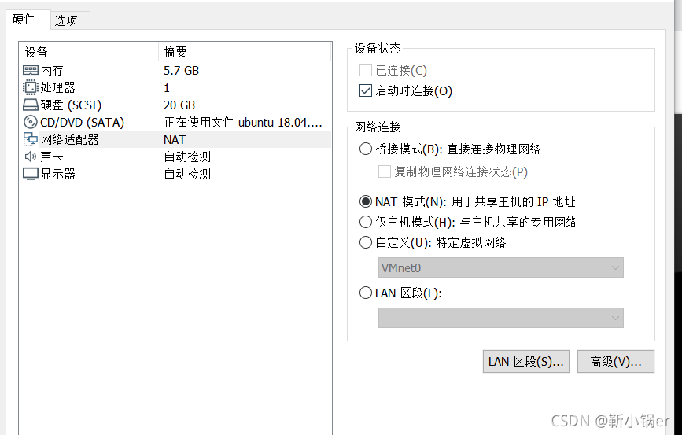682x435 pixels.
Task: Select the display (显示器) monitor icon
Action: pyautogui.click(x=31, y=174)
